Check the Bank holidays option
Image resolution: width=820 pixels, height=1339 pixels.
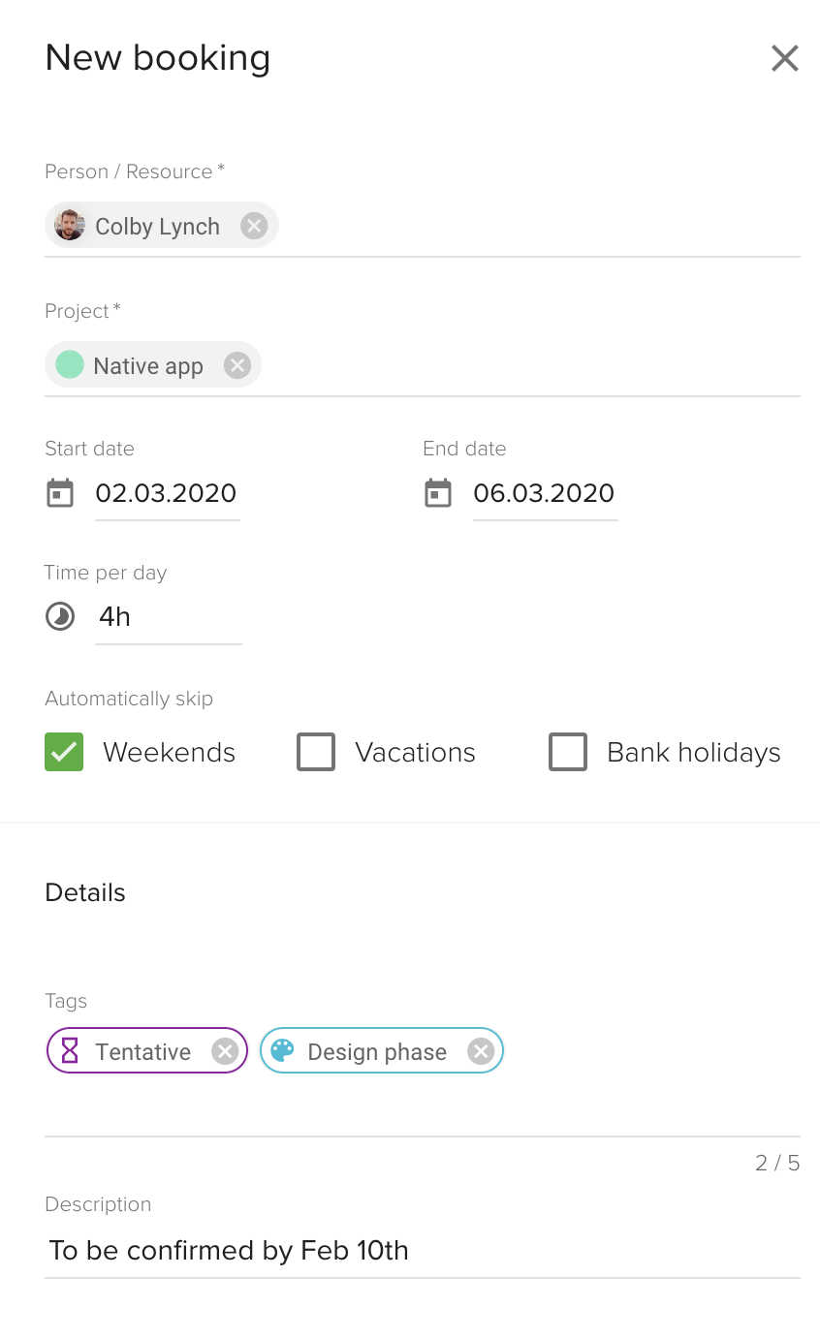(x=568, y=752)
